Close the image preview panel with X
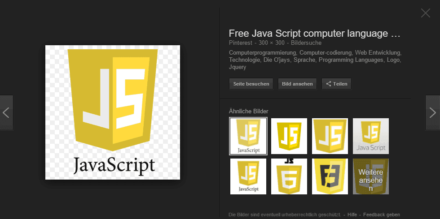Viewport: 440px width, 219px height. pos(426,13)
